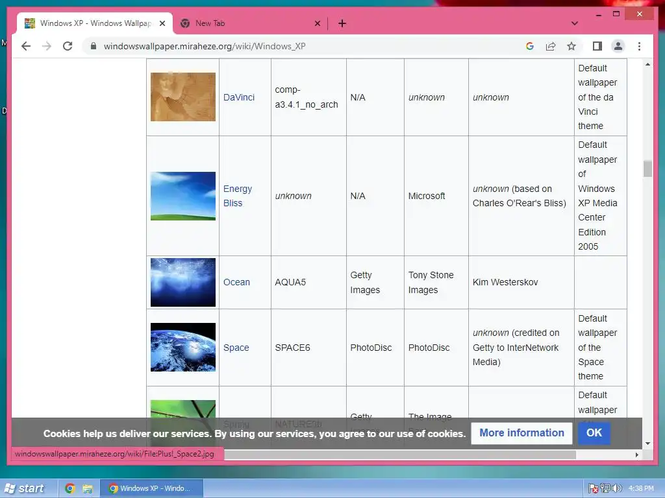This screenshot has width=665, height=498.
Task: Bookmark this page with the star
Action: pos(571,46)
